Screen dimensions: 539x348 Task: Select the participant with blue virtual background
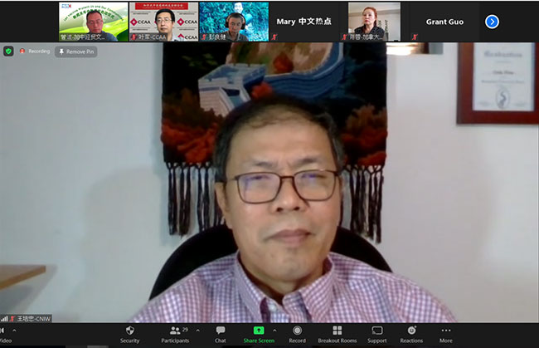234,22
